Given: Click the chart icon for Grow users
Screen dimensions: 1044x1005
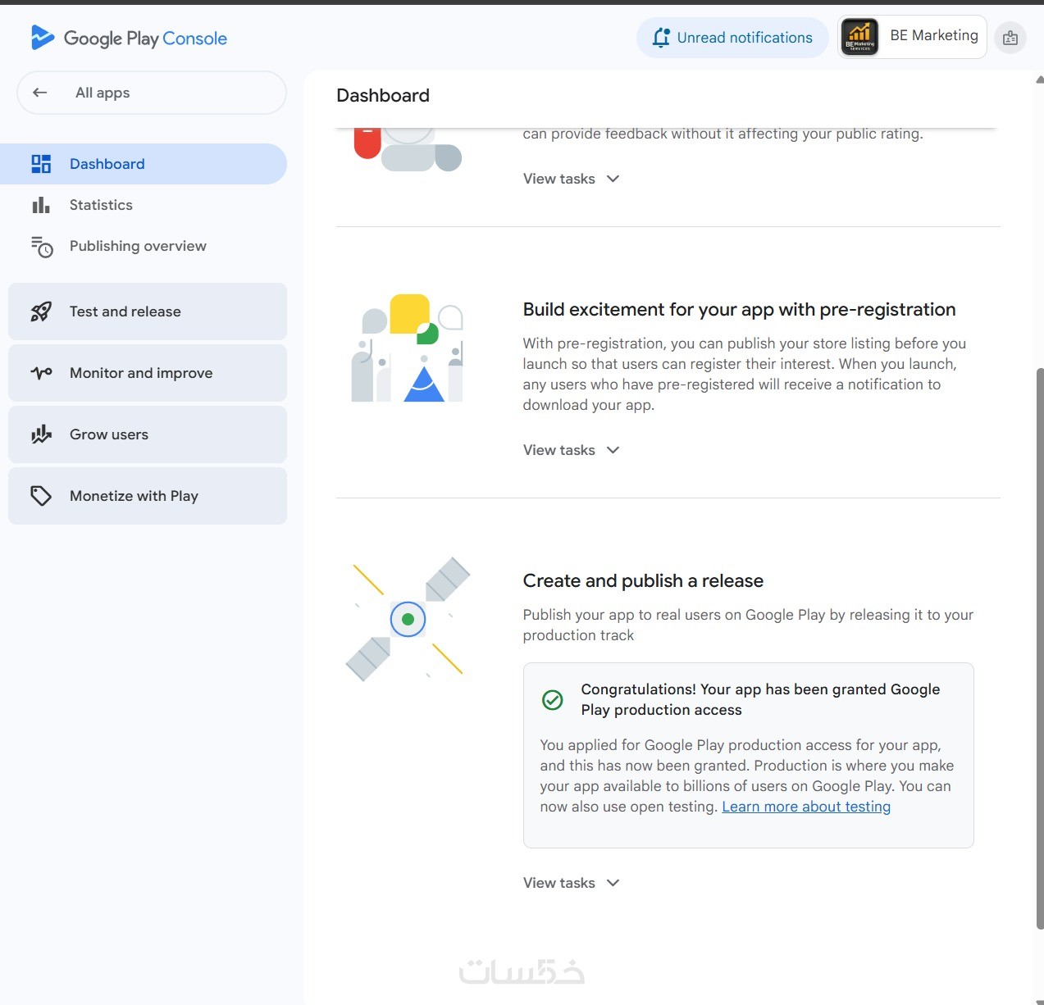Looking at the screenshot, I should (x=41, y=434).
